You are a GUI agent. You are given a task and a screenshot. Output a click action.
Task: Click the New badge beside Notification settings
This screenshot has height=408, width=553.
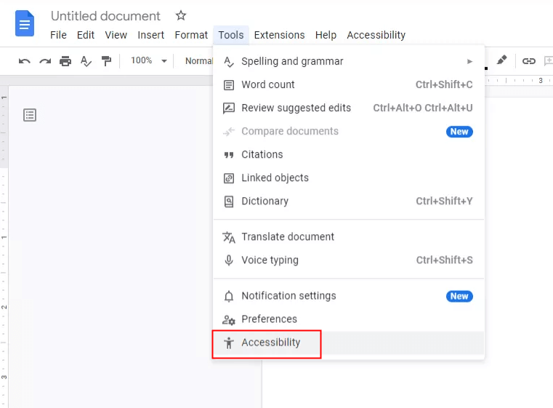[x=459, y=296]
